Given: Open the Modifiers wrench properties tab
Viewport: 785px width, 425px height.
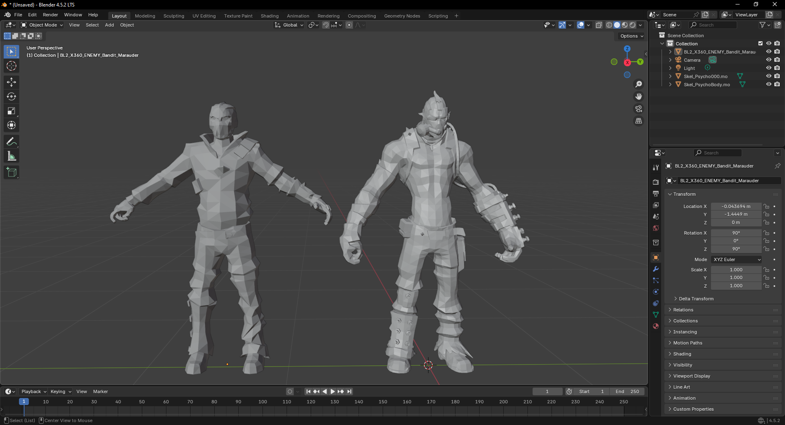Looking at the screenshot, I should (656, 269).
